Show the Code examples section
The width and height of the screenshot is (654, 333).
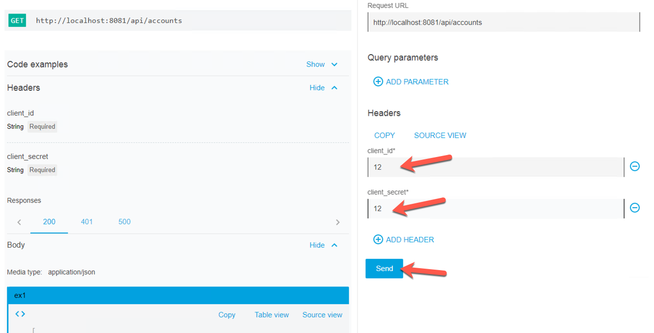click(316, 64)
